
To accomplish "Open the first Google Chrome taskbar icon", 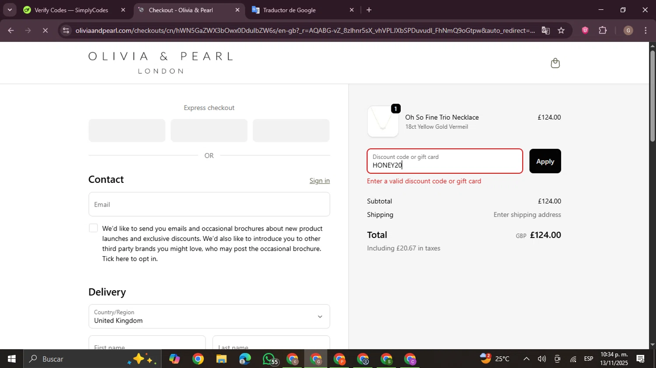I will (198, 359).
